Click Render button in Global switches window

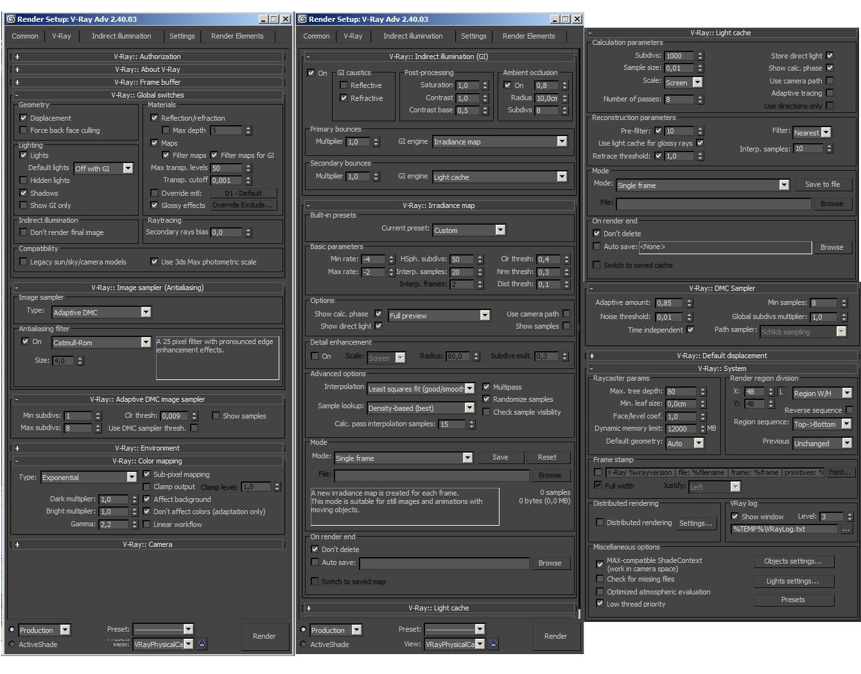pos(264,636)
